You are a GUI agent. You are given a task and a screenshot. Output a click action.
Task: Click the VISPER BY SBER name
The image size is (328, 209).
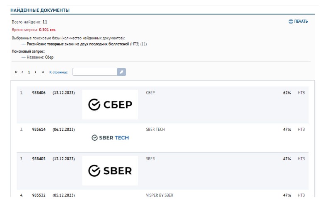coord(159,195)
